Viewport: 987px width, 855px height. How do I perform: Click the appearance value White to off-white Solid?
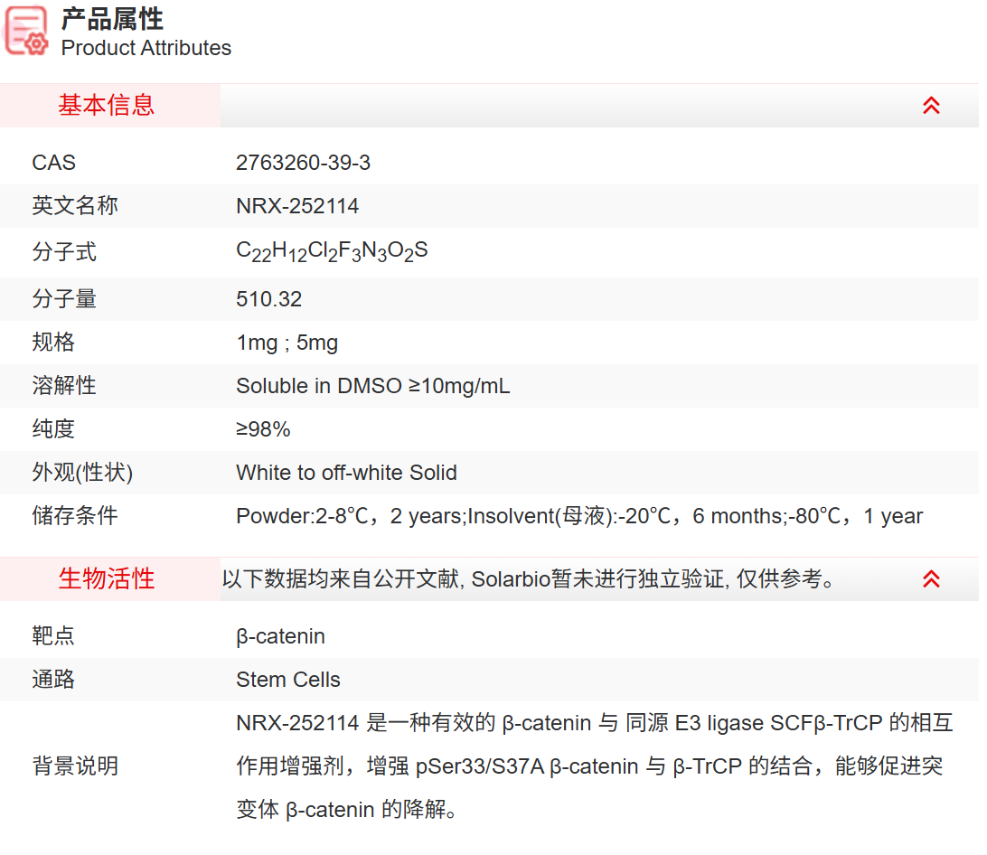click(346, 473)
